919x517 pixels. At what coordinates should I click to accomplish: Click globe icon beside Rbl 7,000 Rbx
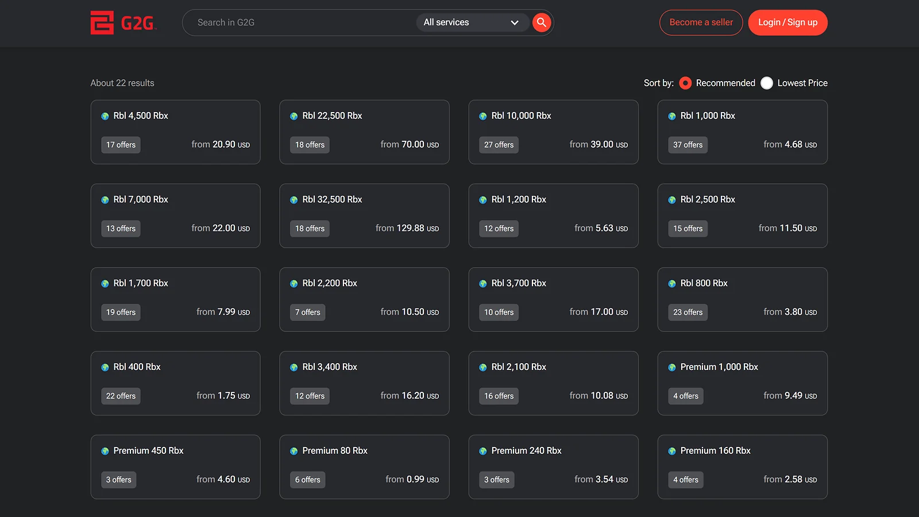(x=105, y=200)
